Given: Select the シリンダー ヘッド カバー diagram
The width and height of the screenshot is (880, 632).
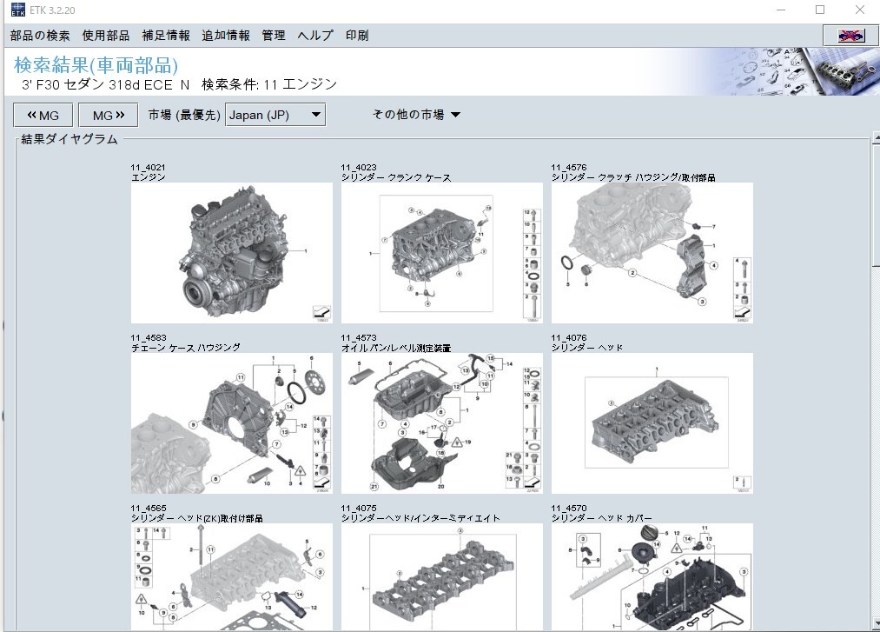Looking at the screenshot, I should [652, 577].
